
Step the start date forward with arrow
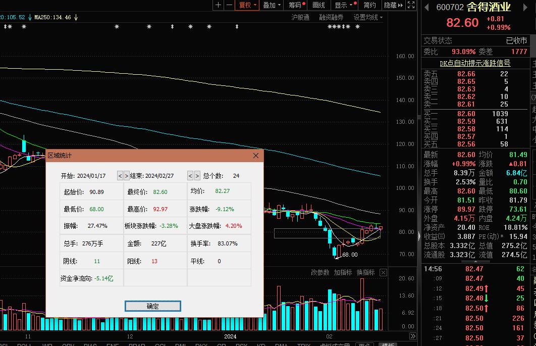coord(126,176)
